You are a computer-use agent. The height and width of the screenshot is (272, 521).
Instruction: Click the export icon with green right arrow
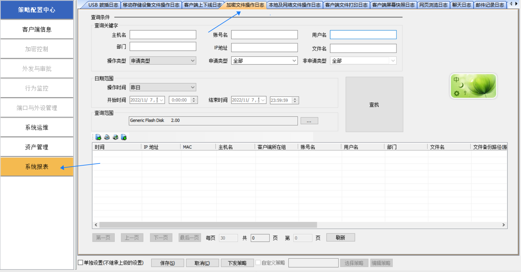98,137
